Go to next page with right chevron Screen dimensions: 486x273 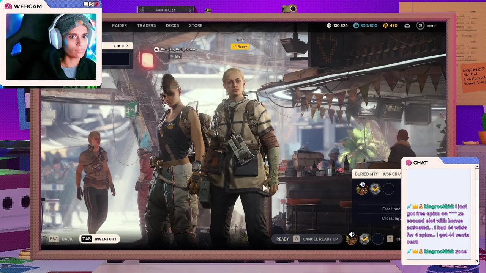pyautogui.click(x=127, y=46)
